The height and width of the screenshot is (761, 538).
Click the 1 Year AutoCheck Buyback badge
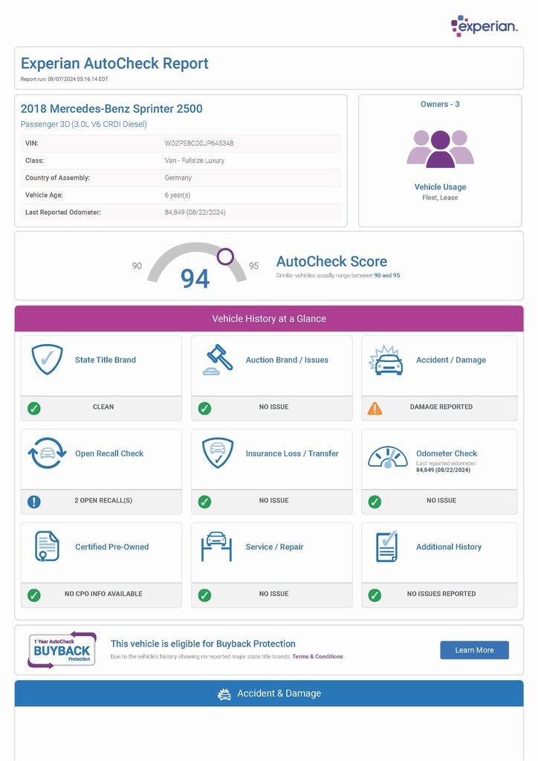point(62,650)
